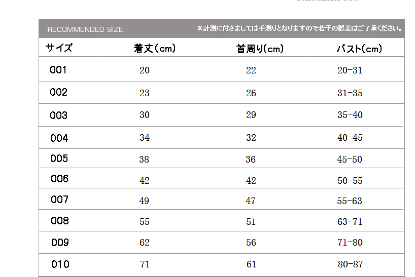The height and width of the screenshot is (277, 415).
Task: Click neck value 36 in row 005
Action: (x=251, y=159)
